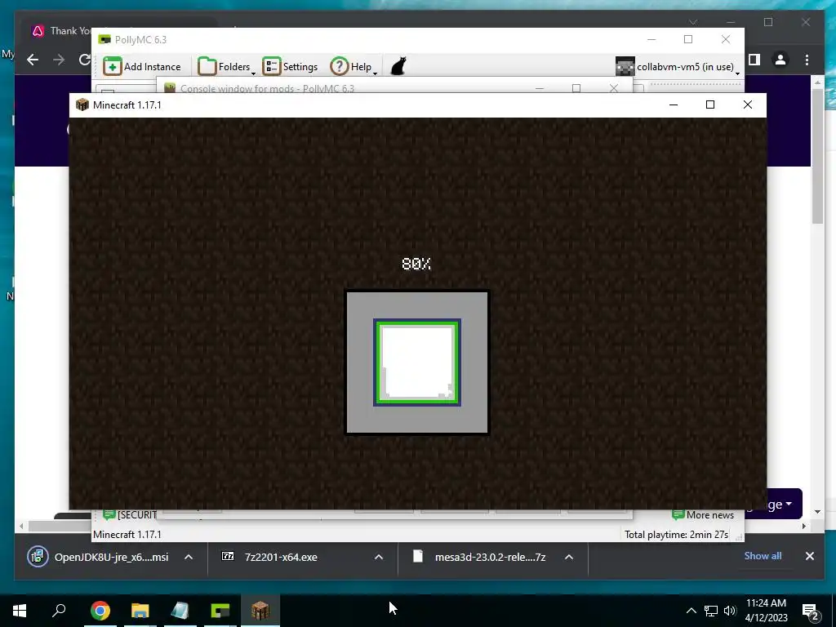Open the network tray icon
This screenshot has height=627, width=836.
coord(711,611)
